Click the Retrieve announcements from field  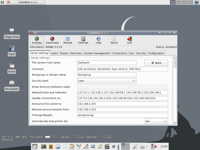[x=122, y=109]
